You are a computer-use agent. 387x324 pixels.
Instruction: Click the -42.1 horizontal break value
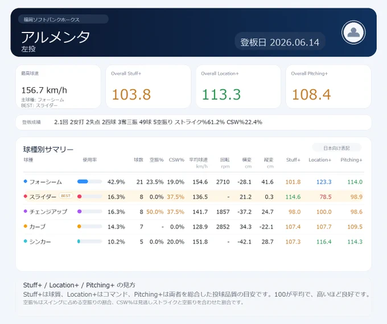(x=244, y=242)
